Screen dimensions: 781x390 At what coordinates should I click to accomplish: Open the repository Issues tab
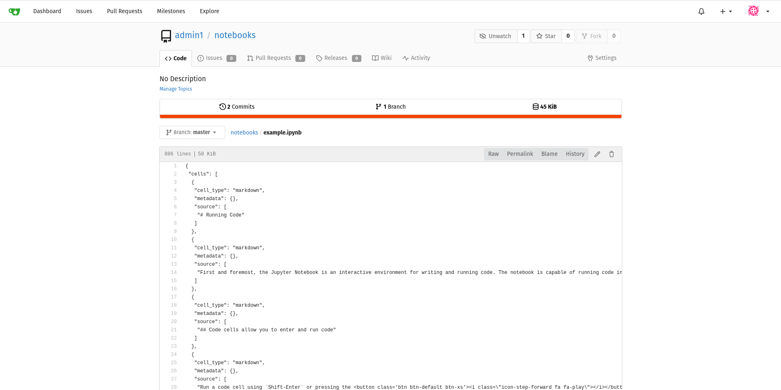(217, 58)
